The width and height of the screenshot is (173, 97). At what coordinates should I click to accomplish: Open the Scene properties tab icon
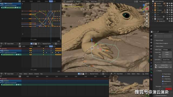coord(151,49)
